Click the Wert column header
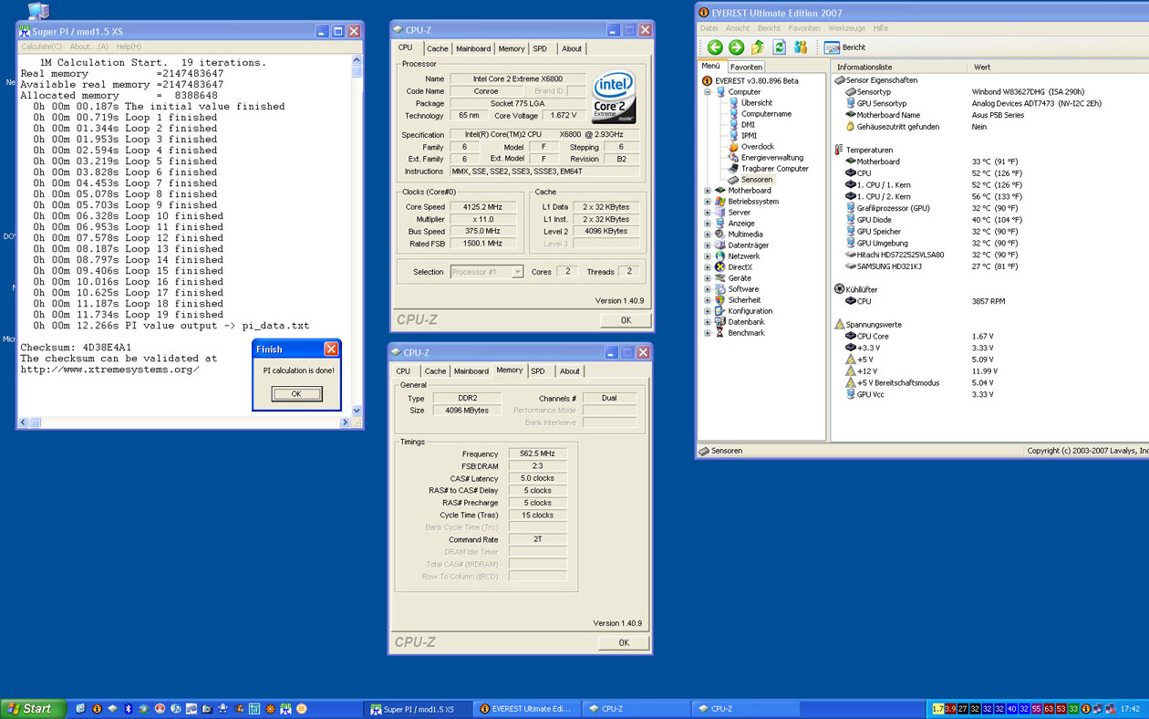This screenshot has width=1149, height=719. (1058, 68)
